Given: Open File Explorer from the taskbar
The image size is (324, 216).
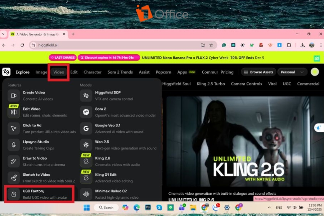Looking at the screenshot, I should pos(193,207).
